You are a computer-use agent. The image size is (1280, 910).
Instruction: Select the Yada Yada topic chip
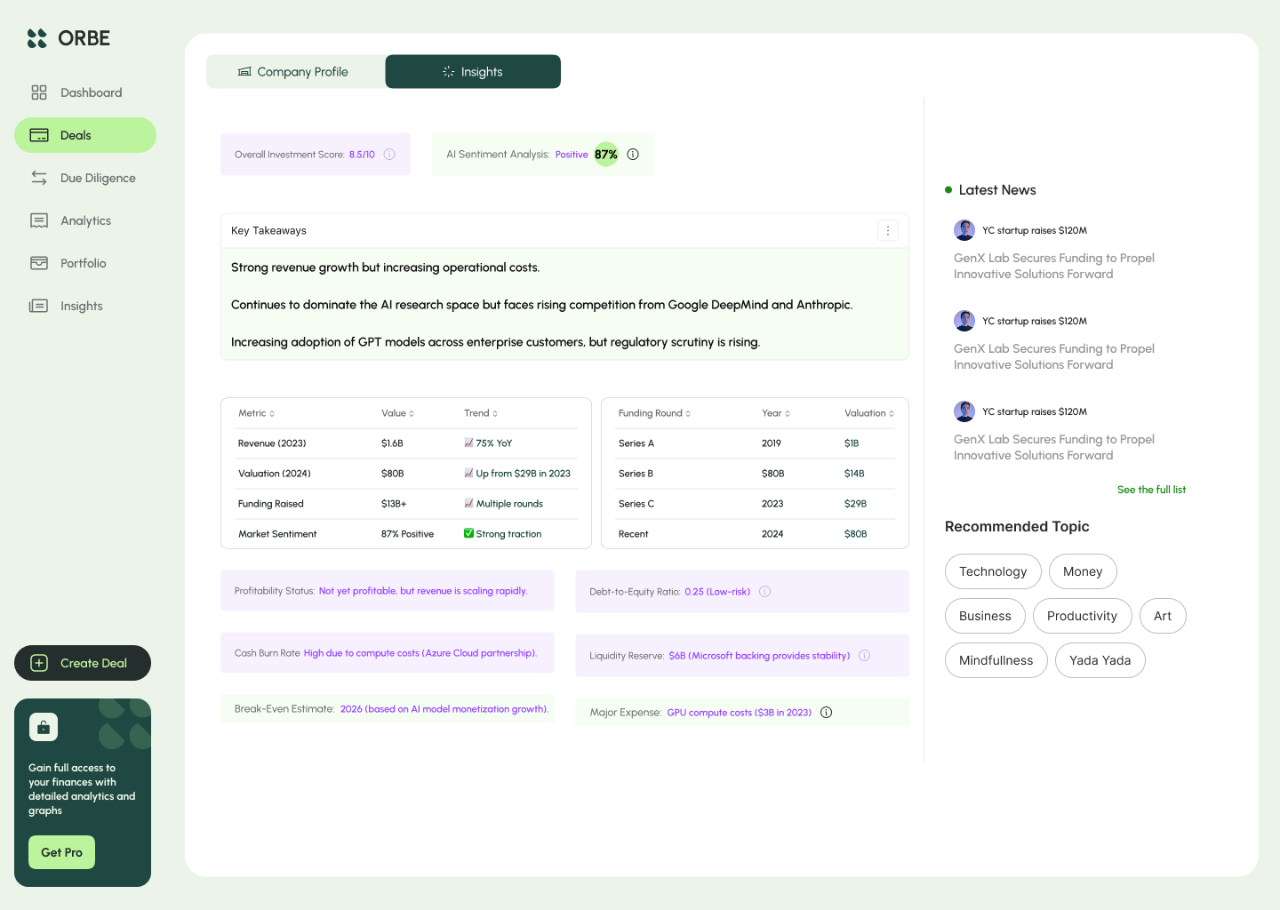coord(1100,660)
